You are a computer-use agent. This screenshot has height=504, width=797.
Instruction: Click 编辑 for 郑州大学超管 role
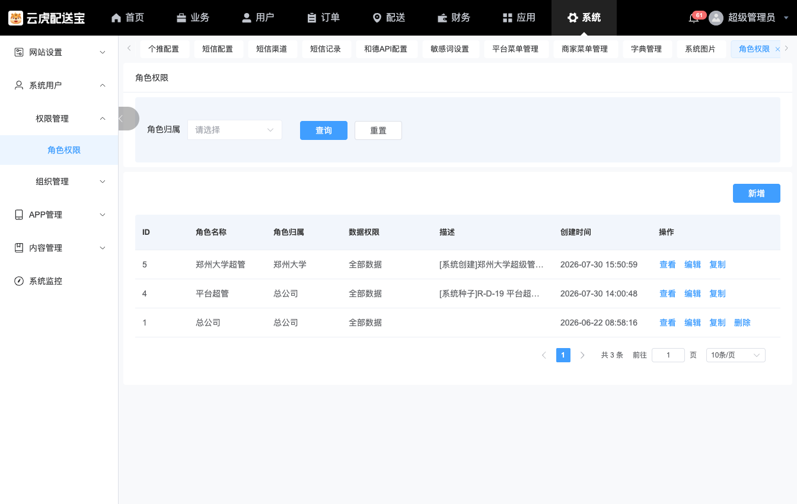coord(693,264)
